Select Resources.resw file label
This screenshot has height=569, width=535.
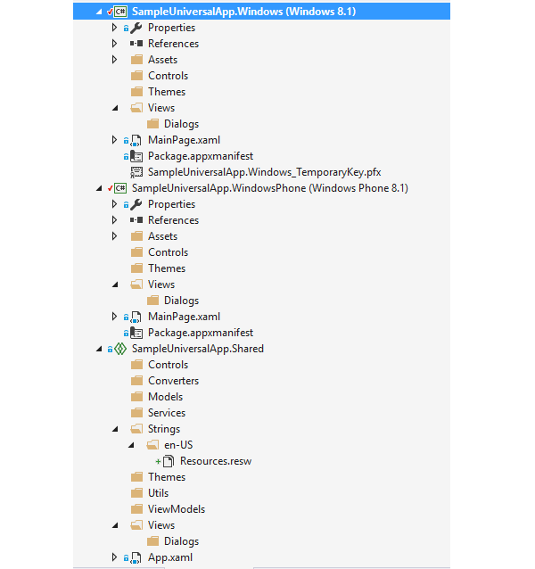tap(216, 461)
